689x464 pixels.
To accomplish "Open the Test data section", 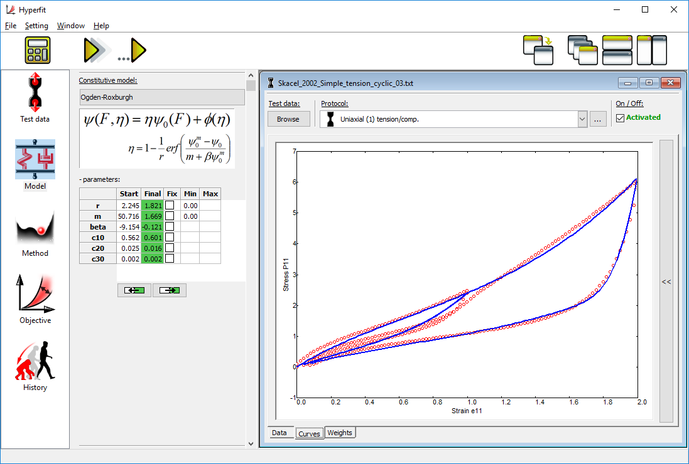I will click(35, 97).
